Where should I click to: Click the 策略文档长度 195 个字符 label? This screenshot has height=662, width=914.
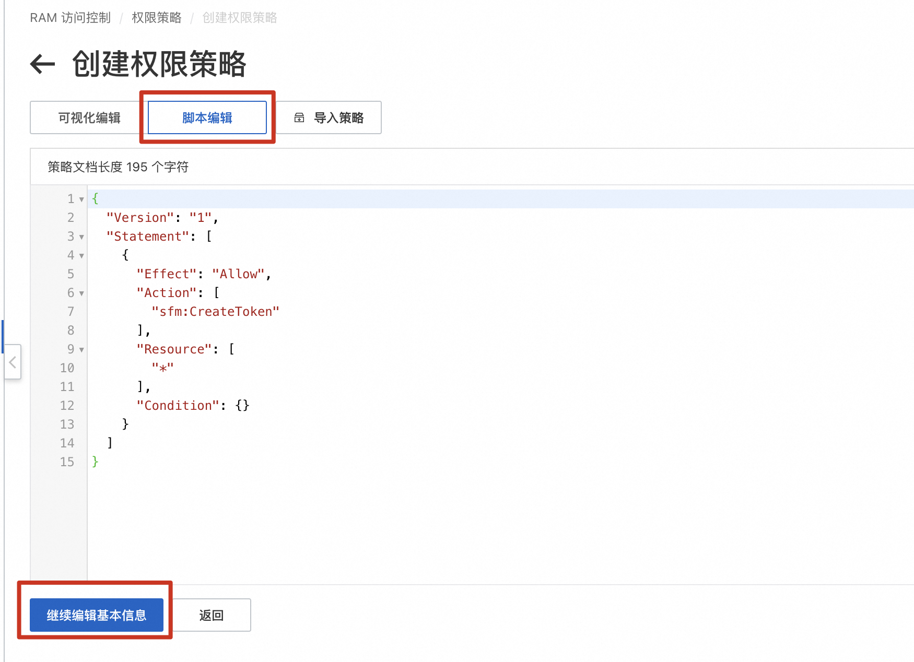click(x=118, y=167)
